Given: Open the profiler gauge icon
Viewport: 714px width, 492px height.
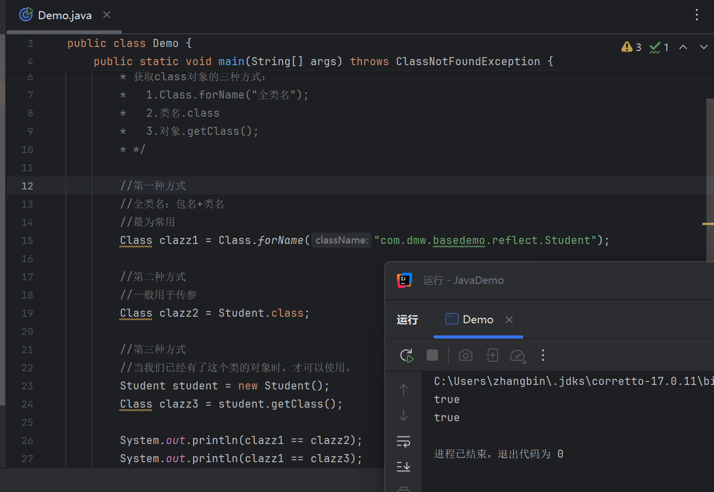Looking at the screenshot, I should coord(518,356).
